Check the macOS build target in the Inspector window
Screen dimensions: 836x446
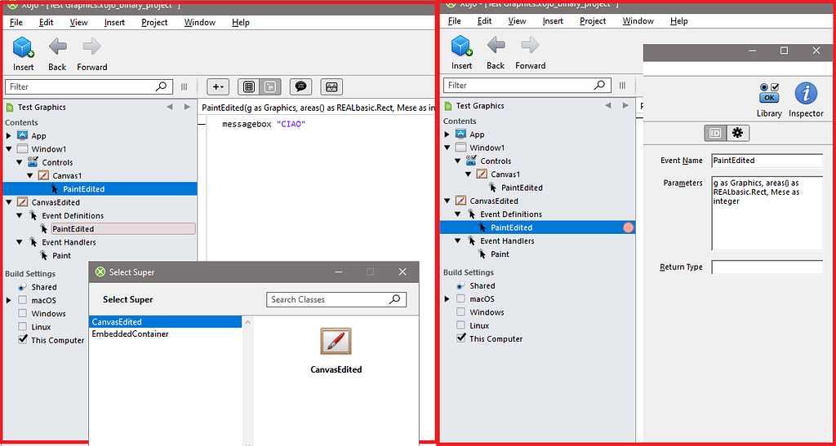(x=460, y=298)
